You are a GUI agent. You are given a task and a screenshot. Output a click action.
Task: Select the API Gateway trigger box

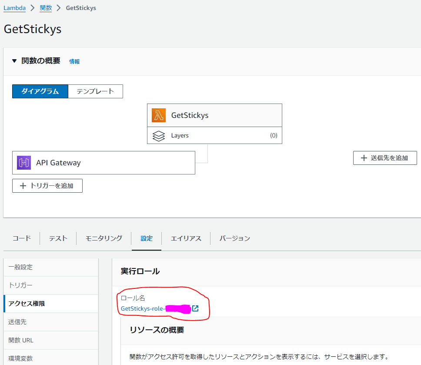tap(104, 163)
